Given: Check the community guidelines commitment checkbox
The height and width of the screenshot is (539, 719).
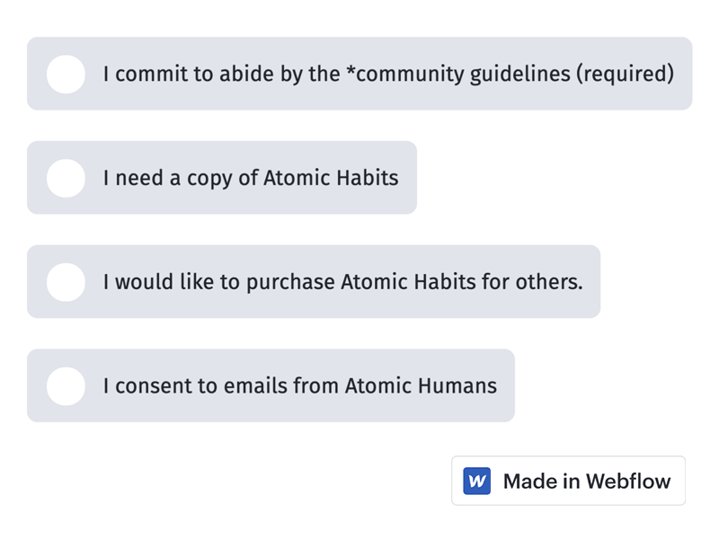Looking at the screenshot, I should (x=65, y=74).
